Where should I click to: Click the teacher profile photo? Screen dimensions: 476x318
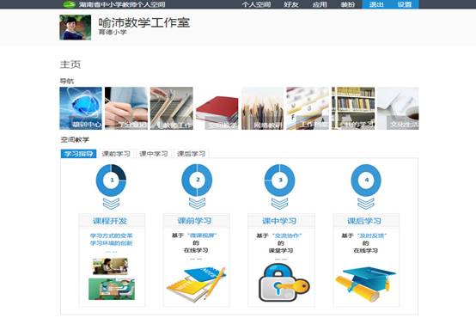(x=76, y=28)
